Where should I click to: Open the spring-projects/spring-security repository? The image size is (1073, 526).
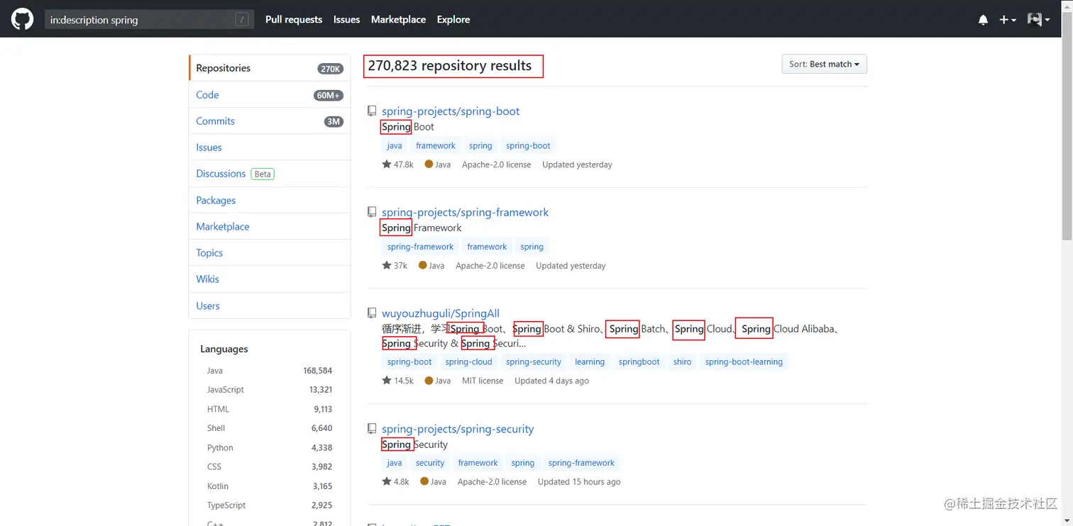click(x=458, y=429)
